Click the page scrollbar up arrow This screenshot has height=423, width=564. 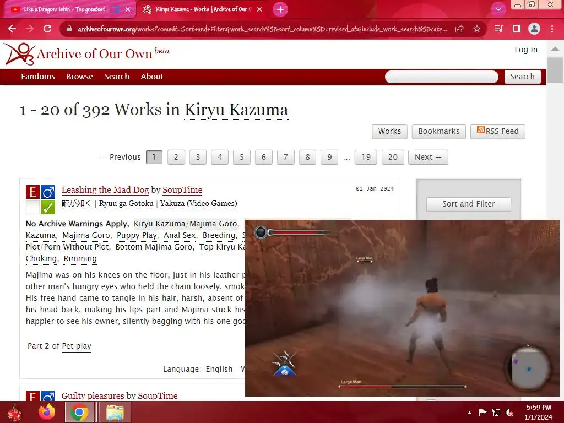(x=555, y=49)
